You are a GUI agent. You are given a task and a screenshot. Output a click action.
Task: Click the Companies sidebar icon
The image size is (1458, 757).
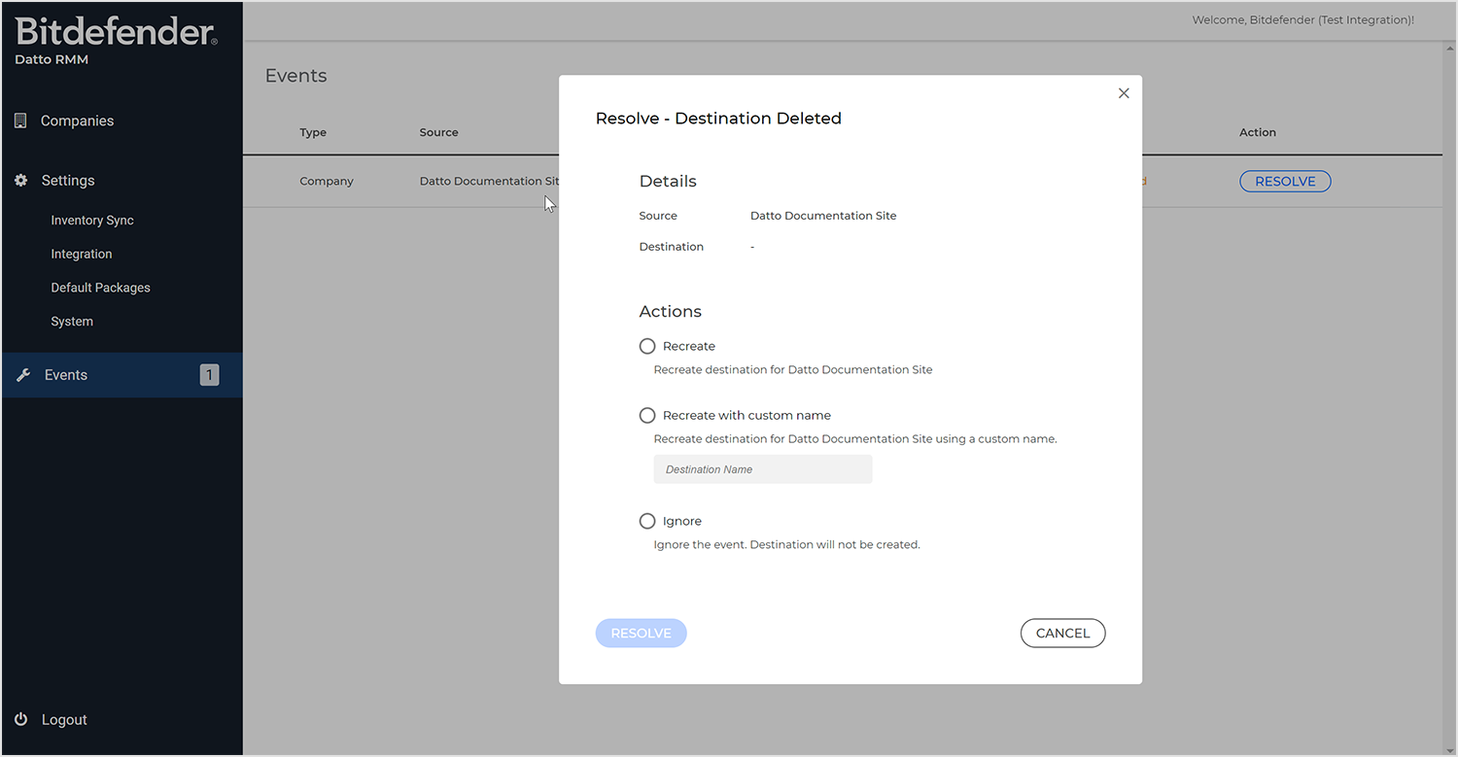point(20,120)
